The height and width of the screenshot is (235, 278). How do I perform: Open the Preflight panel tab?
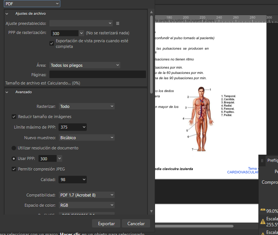tap(272, 160)
